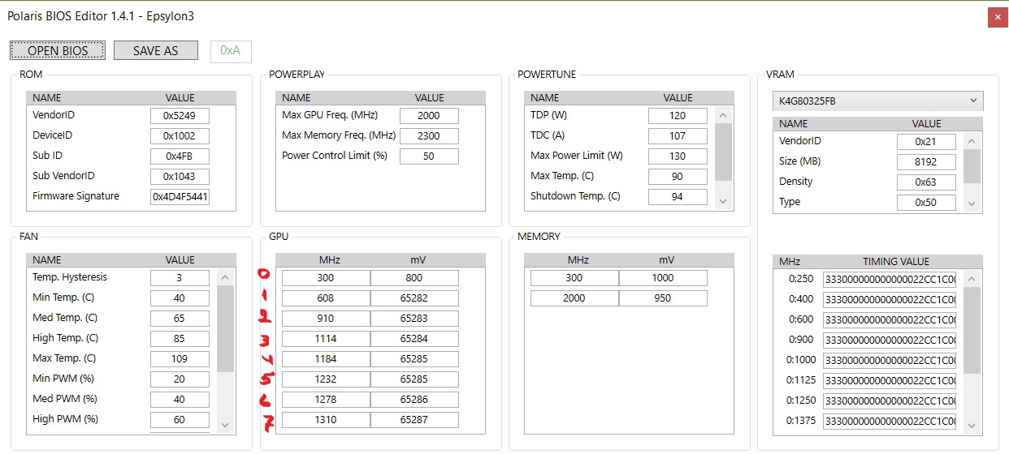This screenshot has height=454, width=1009.
Task: Edit High PWM (%) value 60
Action: point(180,419)
